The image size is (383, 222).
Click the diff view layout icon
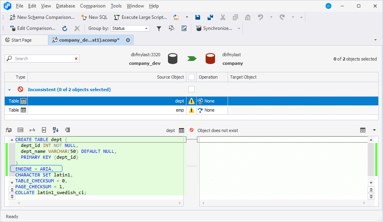point(363,130)
